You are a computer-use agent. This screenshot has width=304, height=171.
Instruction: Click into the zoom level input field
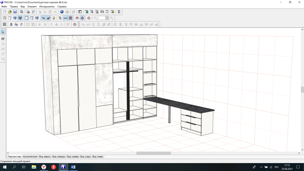tap(102, 18)
